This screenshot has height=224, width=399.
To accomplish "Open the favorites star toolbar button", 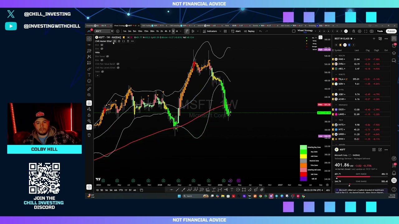I will pyautogui.click(x=89, y=187).
